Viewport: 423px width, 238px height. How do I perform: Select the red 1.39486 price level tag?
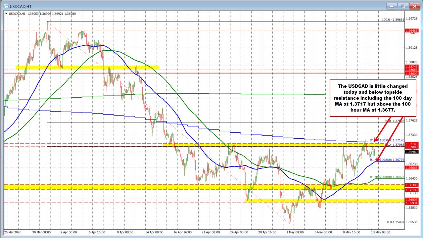[x=411, y=30]
